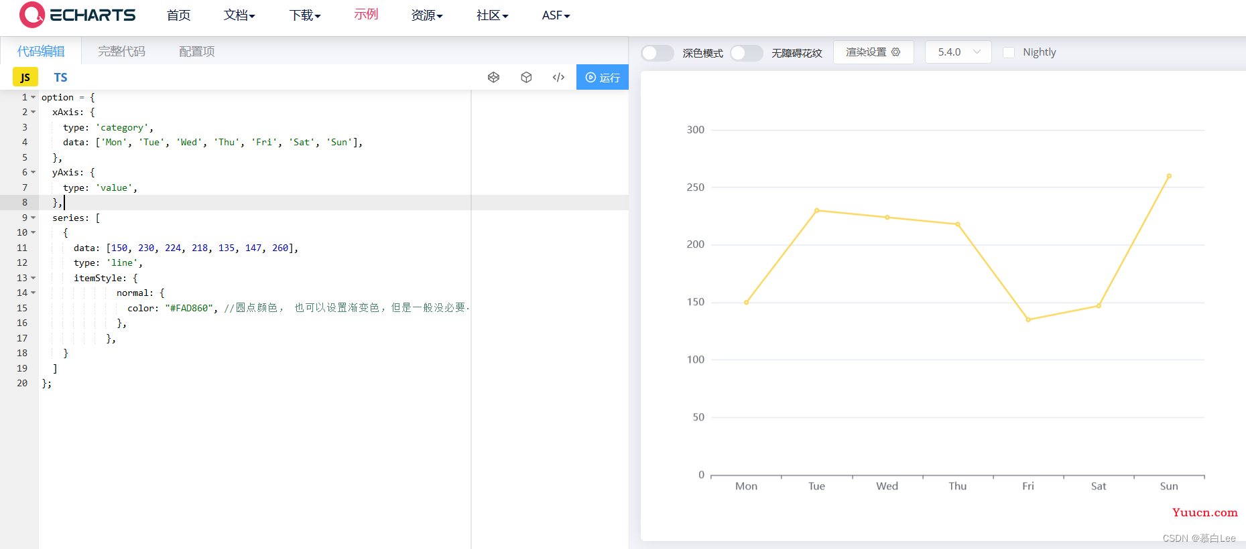Viewport: 1246px width, 549px height.
Task: Switch to the 完整代码 tab
Action: coord(121,52)
